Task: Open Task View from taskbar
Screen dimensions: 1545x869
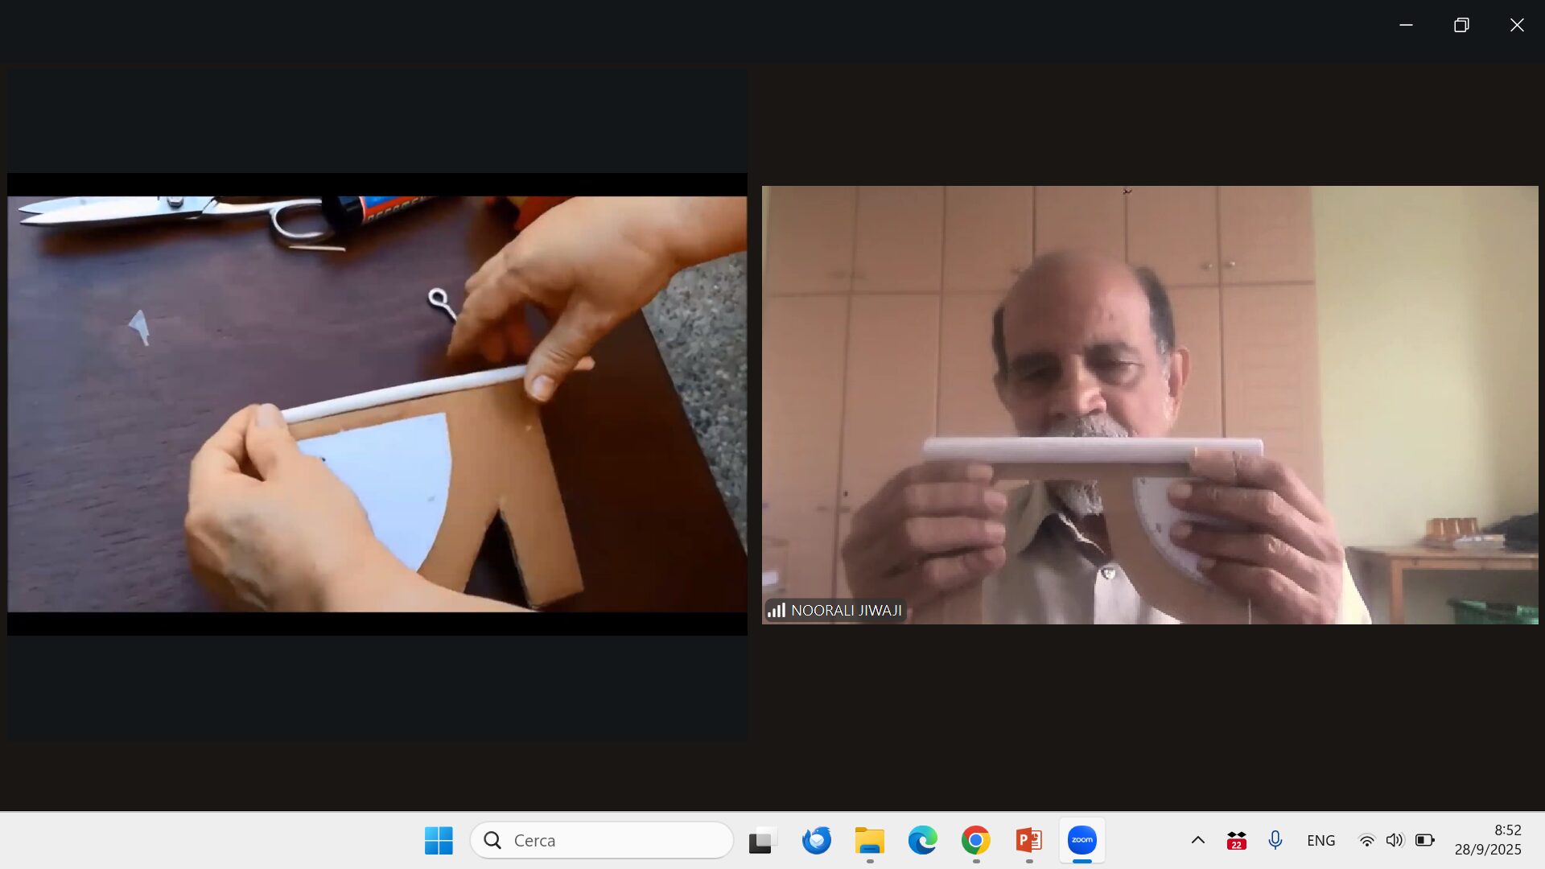Action: click(761, 840)
